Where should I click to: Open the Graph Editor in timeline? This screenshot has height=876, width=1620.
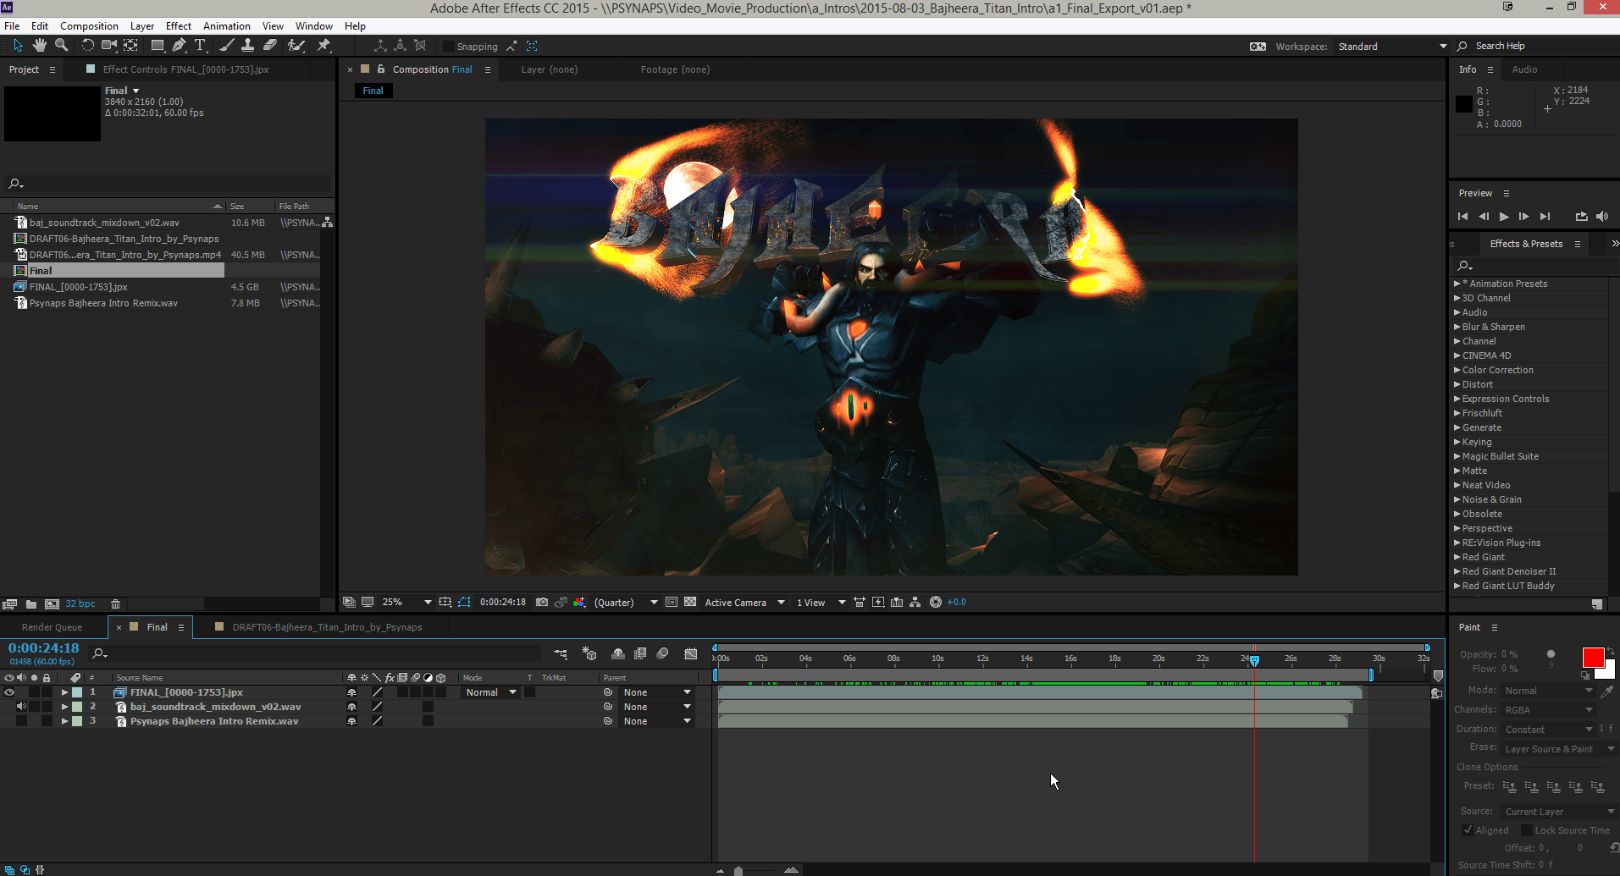(691, 653)
